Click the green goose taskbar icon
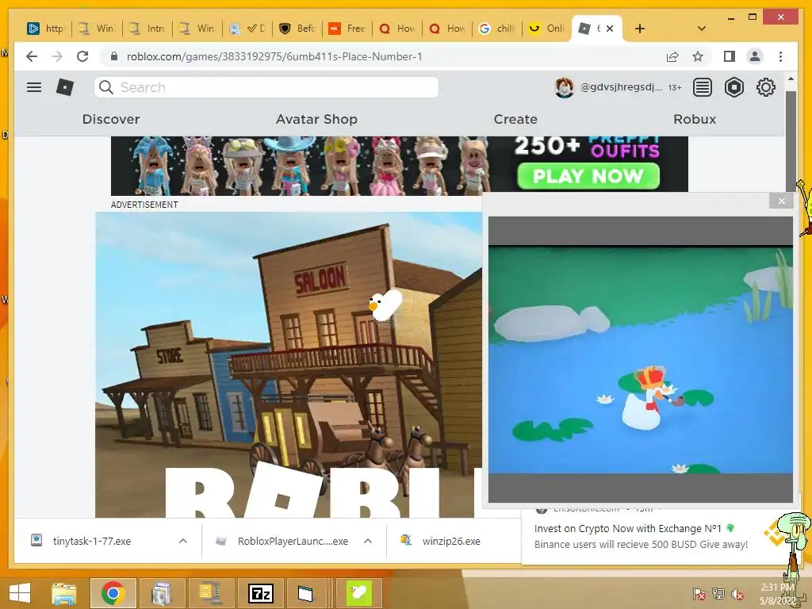The image size is (812, 609). 359,593
